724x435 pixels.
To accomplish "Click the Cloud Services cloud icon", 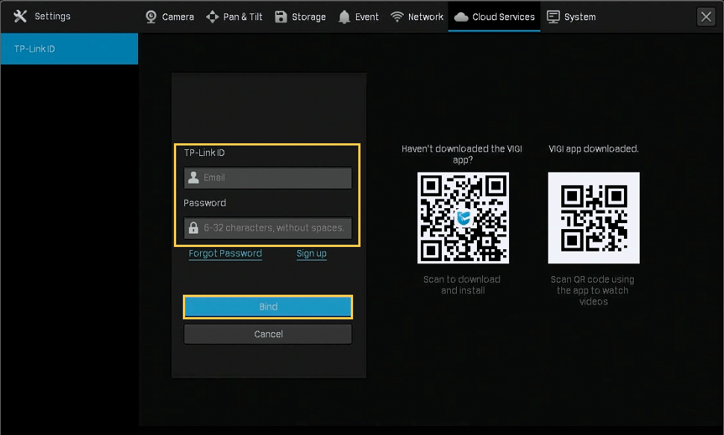I will coord(461,17).
